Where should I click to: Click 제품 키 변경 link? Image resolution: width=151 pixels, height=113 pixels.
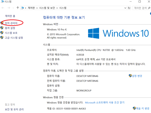(x=143, y=108)
